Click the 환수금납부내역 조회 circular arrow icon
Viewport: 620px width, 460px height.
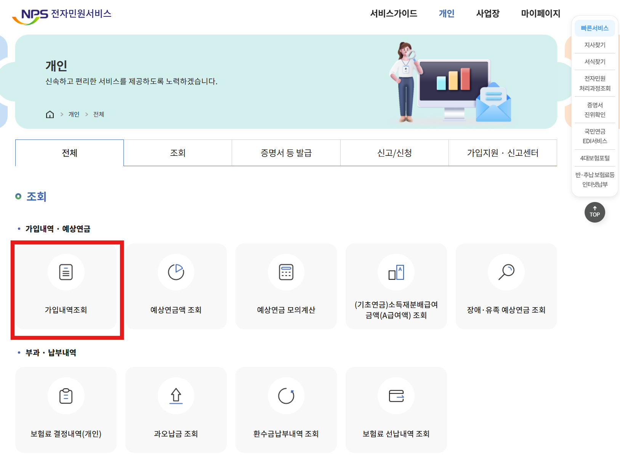286,396
